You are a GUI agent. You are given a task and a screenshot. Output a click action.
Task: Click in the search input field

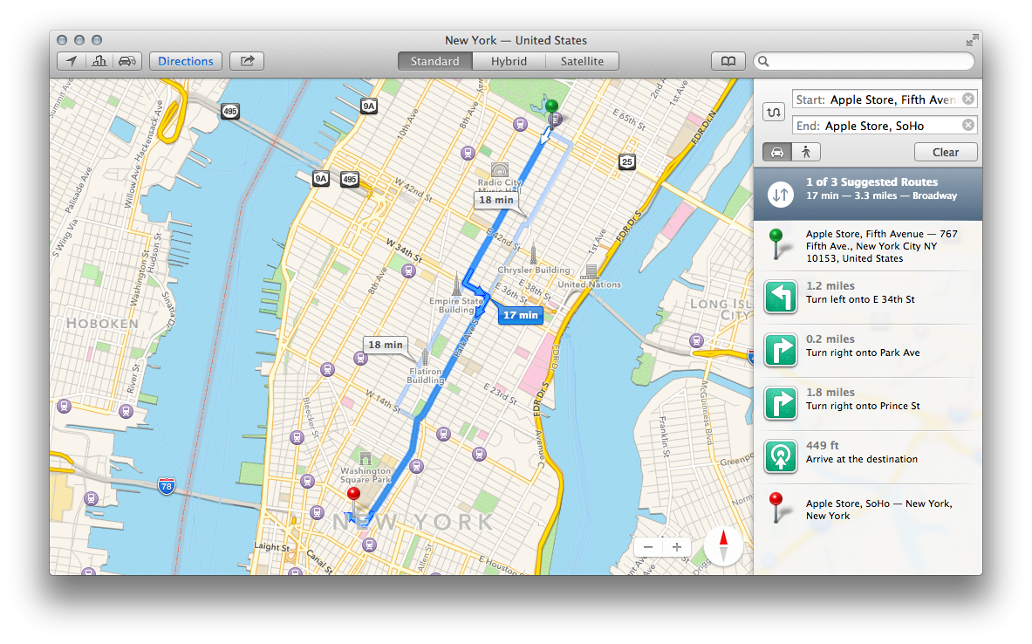tap(864, 61)
